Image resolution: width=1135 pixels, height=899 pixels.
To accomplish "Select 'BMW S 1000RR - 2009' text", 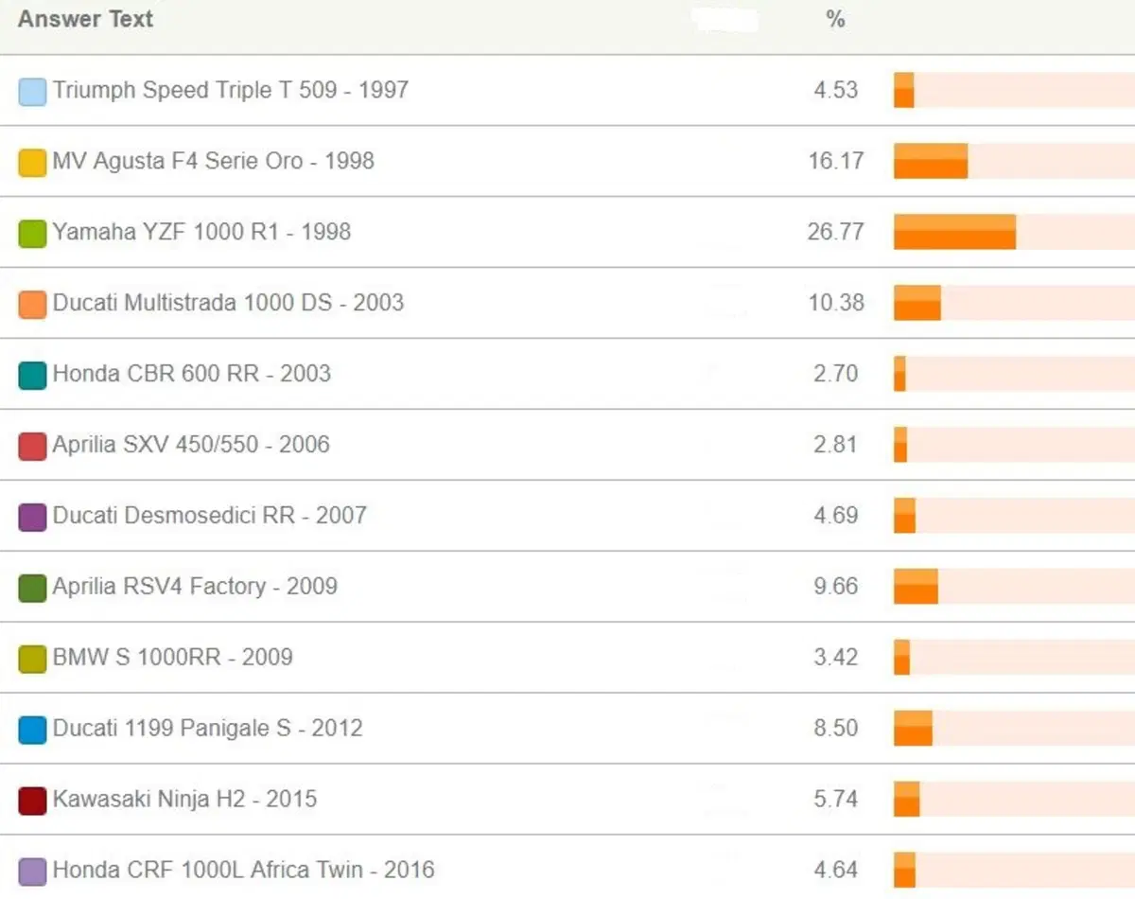I will click(x=173, y=658).
